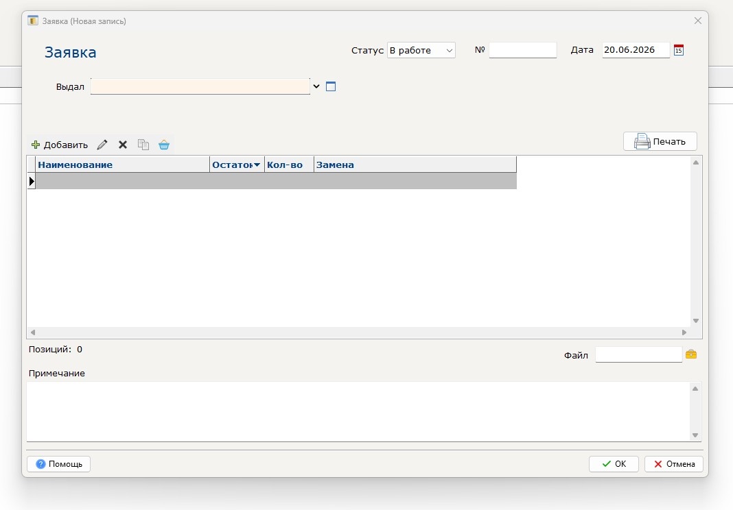Click the Печать print button
Screen dimensions: 733x510
coord(660,141)
